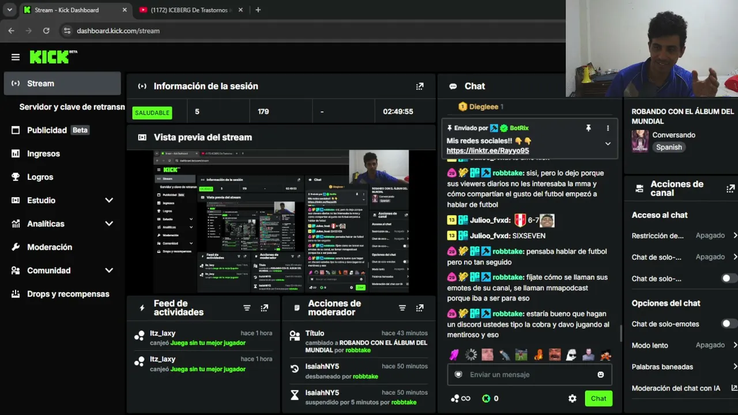Screen dimensions: 738x415
Task: Click the stream preview thumbnail
Action: 281,221
